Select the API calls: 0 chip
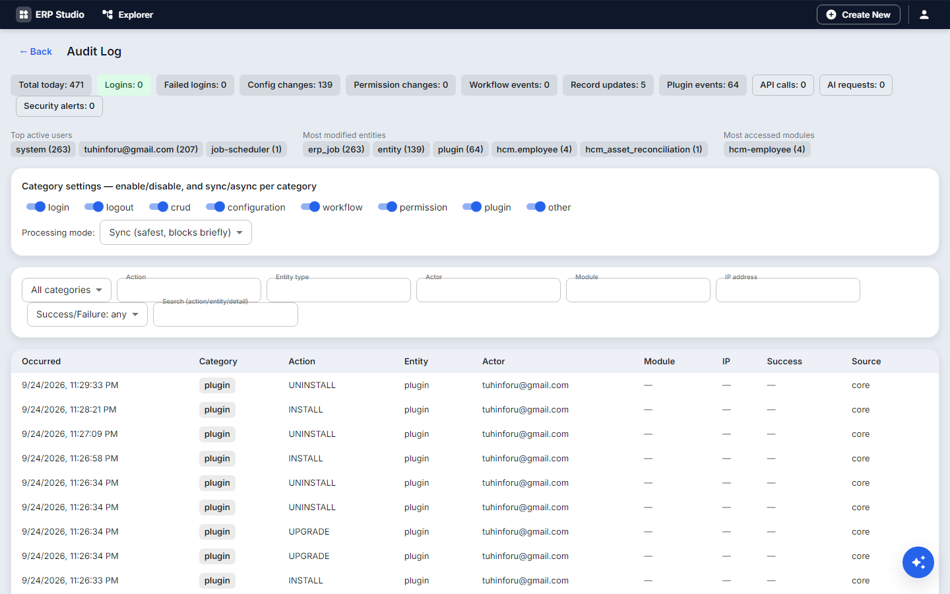The image size is (950, 594). tap(783, 85)
